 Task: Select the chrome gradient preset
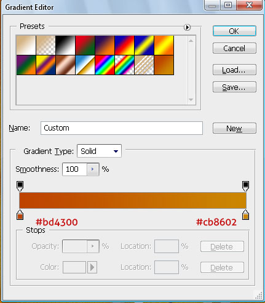[x=85, y=65]
